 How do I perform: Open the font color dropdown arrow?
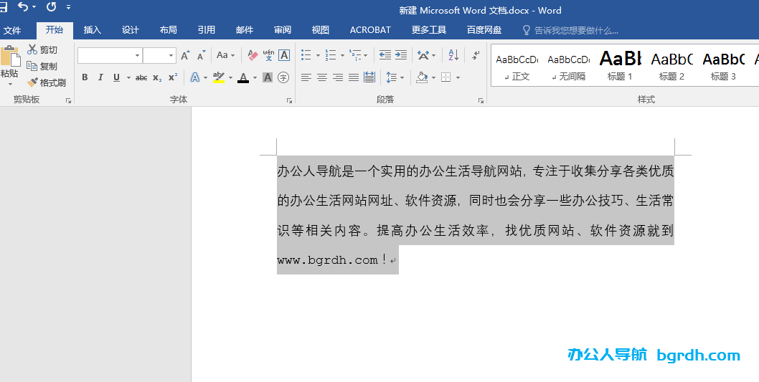(255, 77)
